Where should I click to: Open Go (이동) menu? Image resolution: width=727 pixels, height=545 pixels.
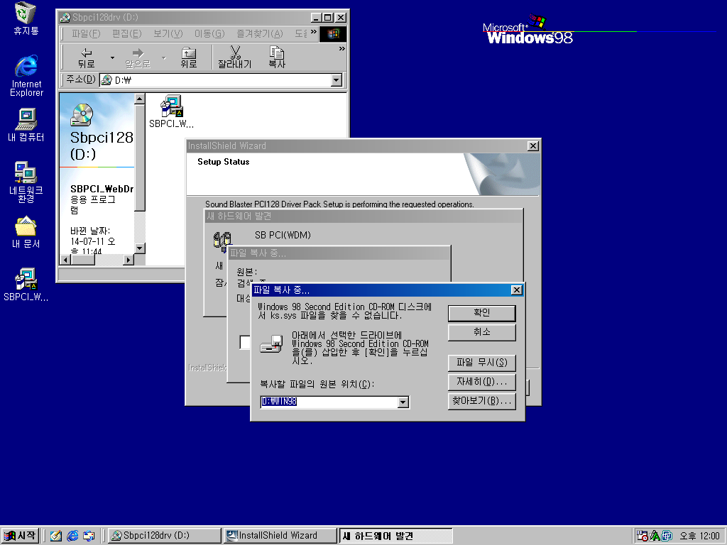pos(209,34)
